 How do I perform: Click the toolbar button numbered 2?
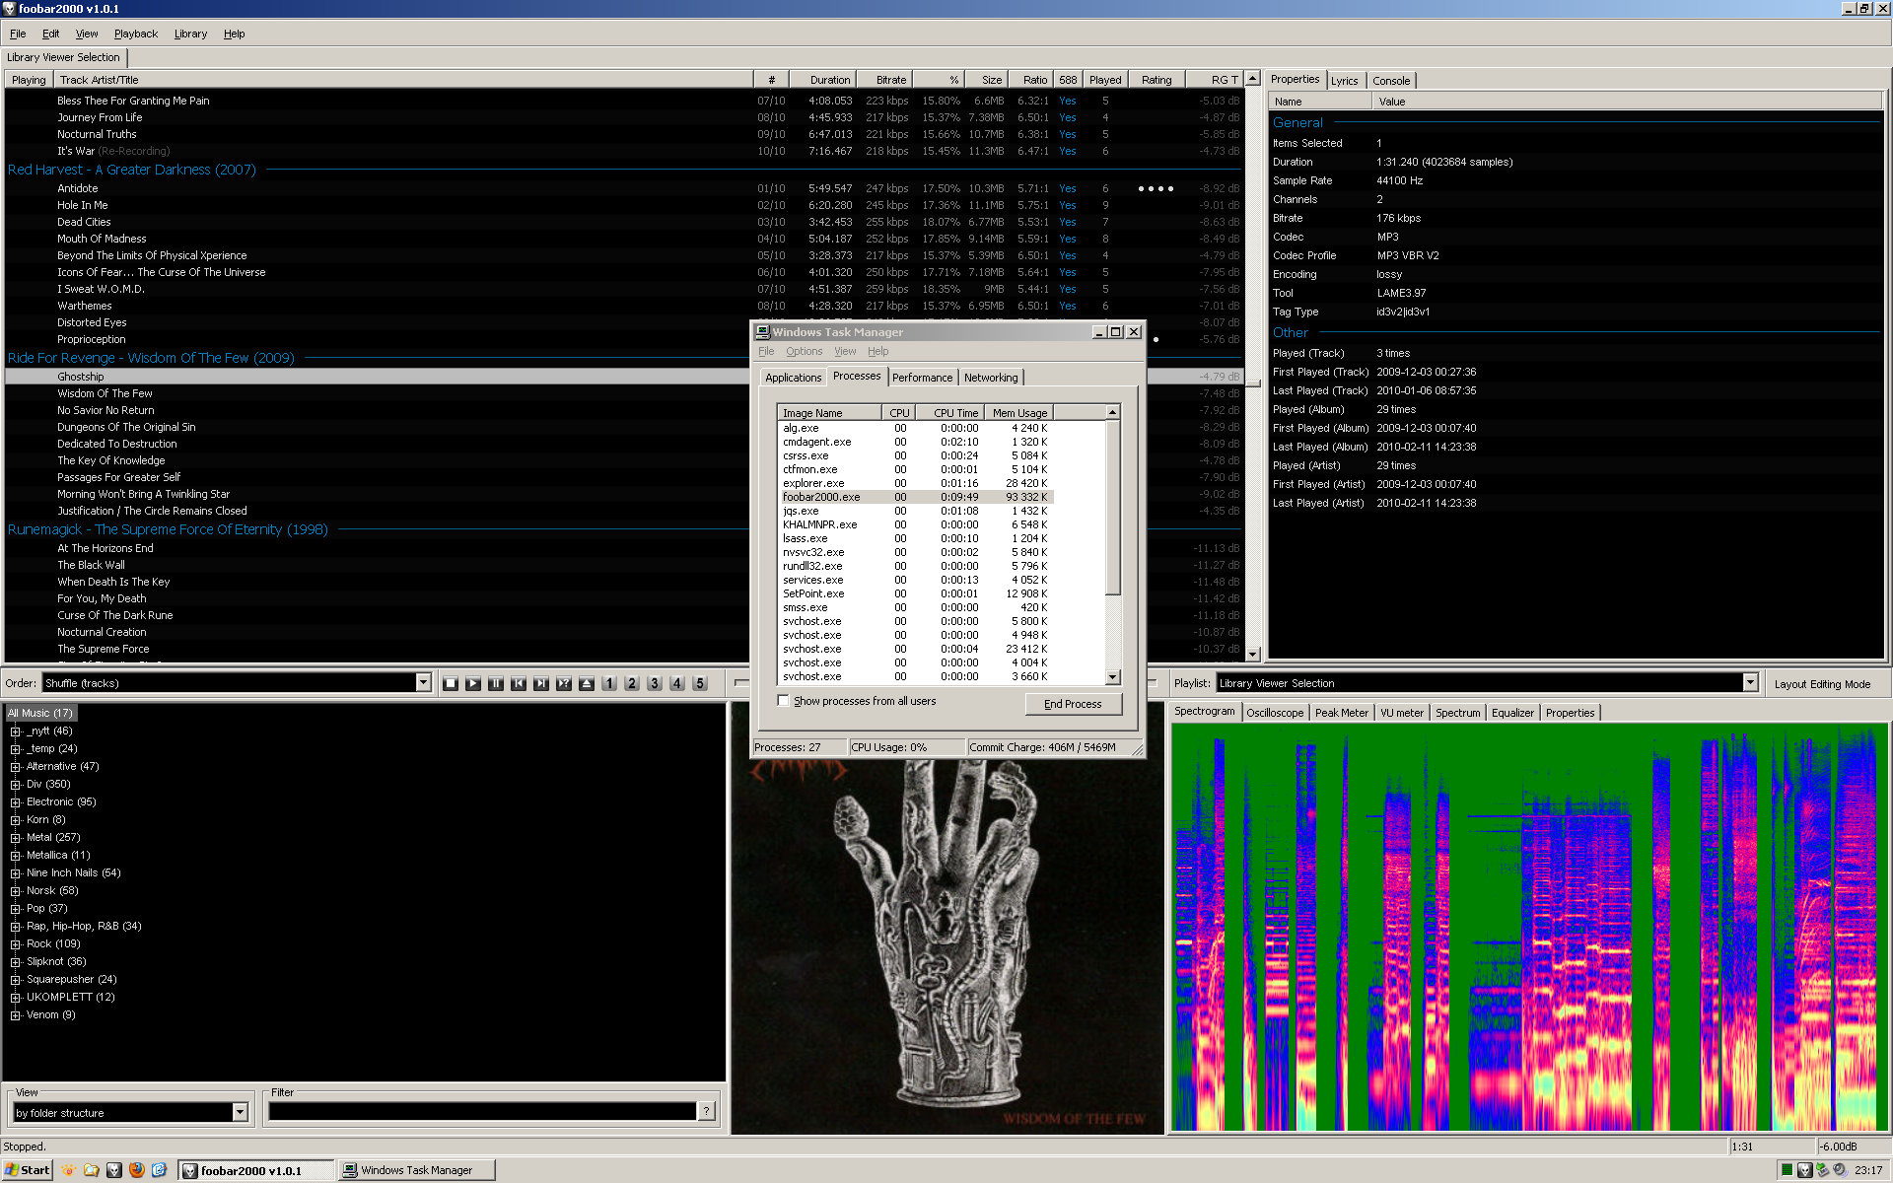coord(632,683)
